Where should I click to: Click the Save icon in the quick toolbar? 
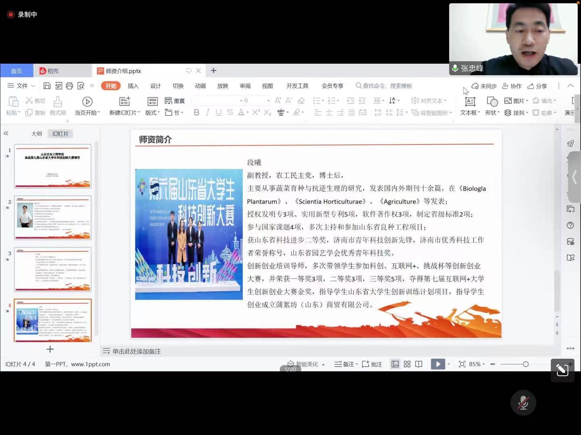click(47, 86)
